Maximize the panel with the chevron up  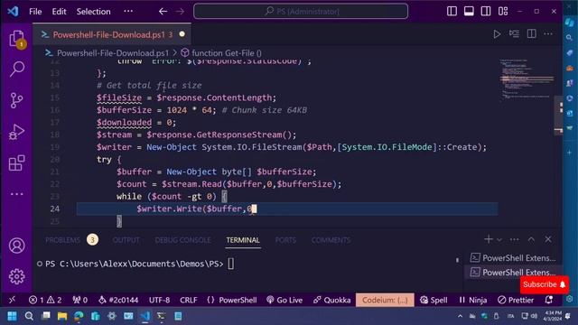point(531,239)
